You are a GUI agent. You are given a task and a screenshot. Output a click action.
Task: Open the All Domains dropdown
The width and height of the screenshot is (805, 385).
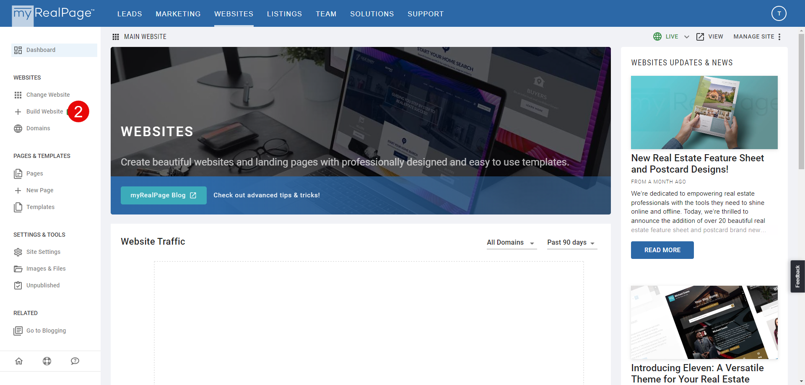(512, 243)
